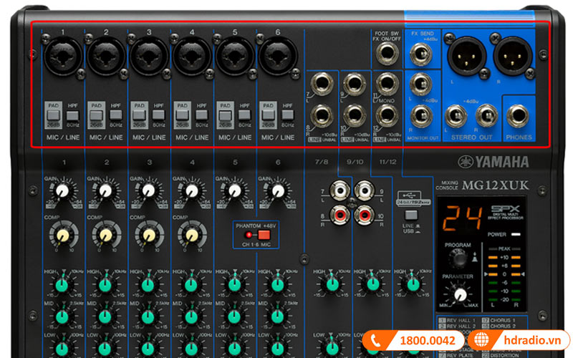The width and height of the screenshot is (573, 358).
Task: Click the channel 4 GAIN knob
Action: pyautogui.click(x=192, y=190)
